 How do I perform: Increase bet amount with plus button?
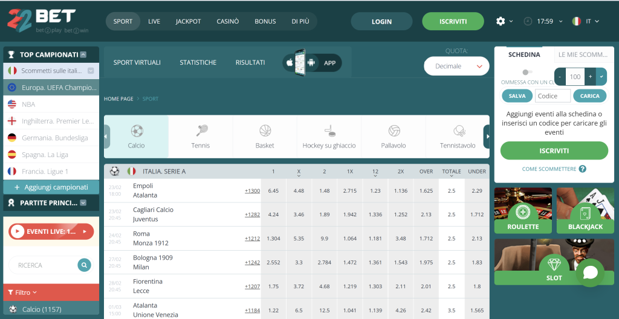590,77
